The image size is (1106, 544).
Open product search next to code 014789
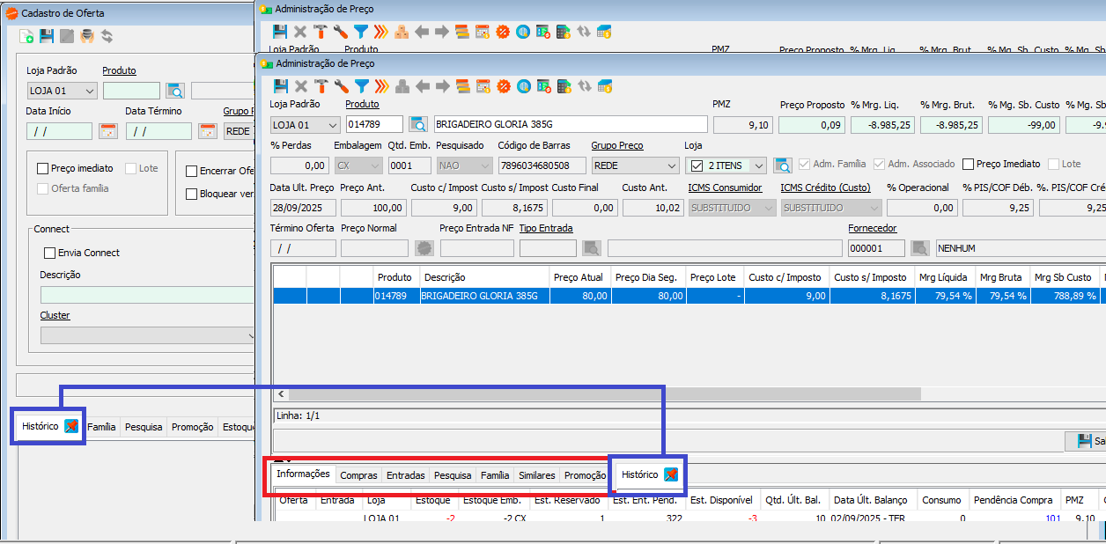coord(418,125)
